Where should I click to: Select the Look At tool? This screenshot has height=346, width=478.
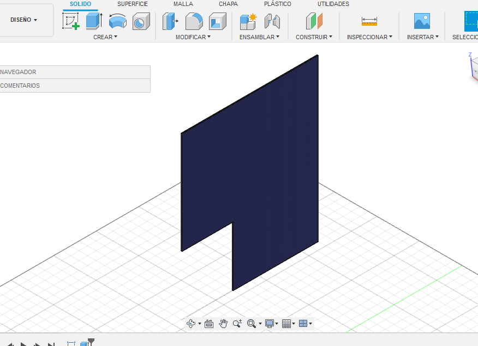(209, 324)
